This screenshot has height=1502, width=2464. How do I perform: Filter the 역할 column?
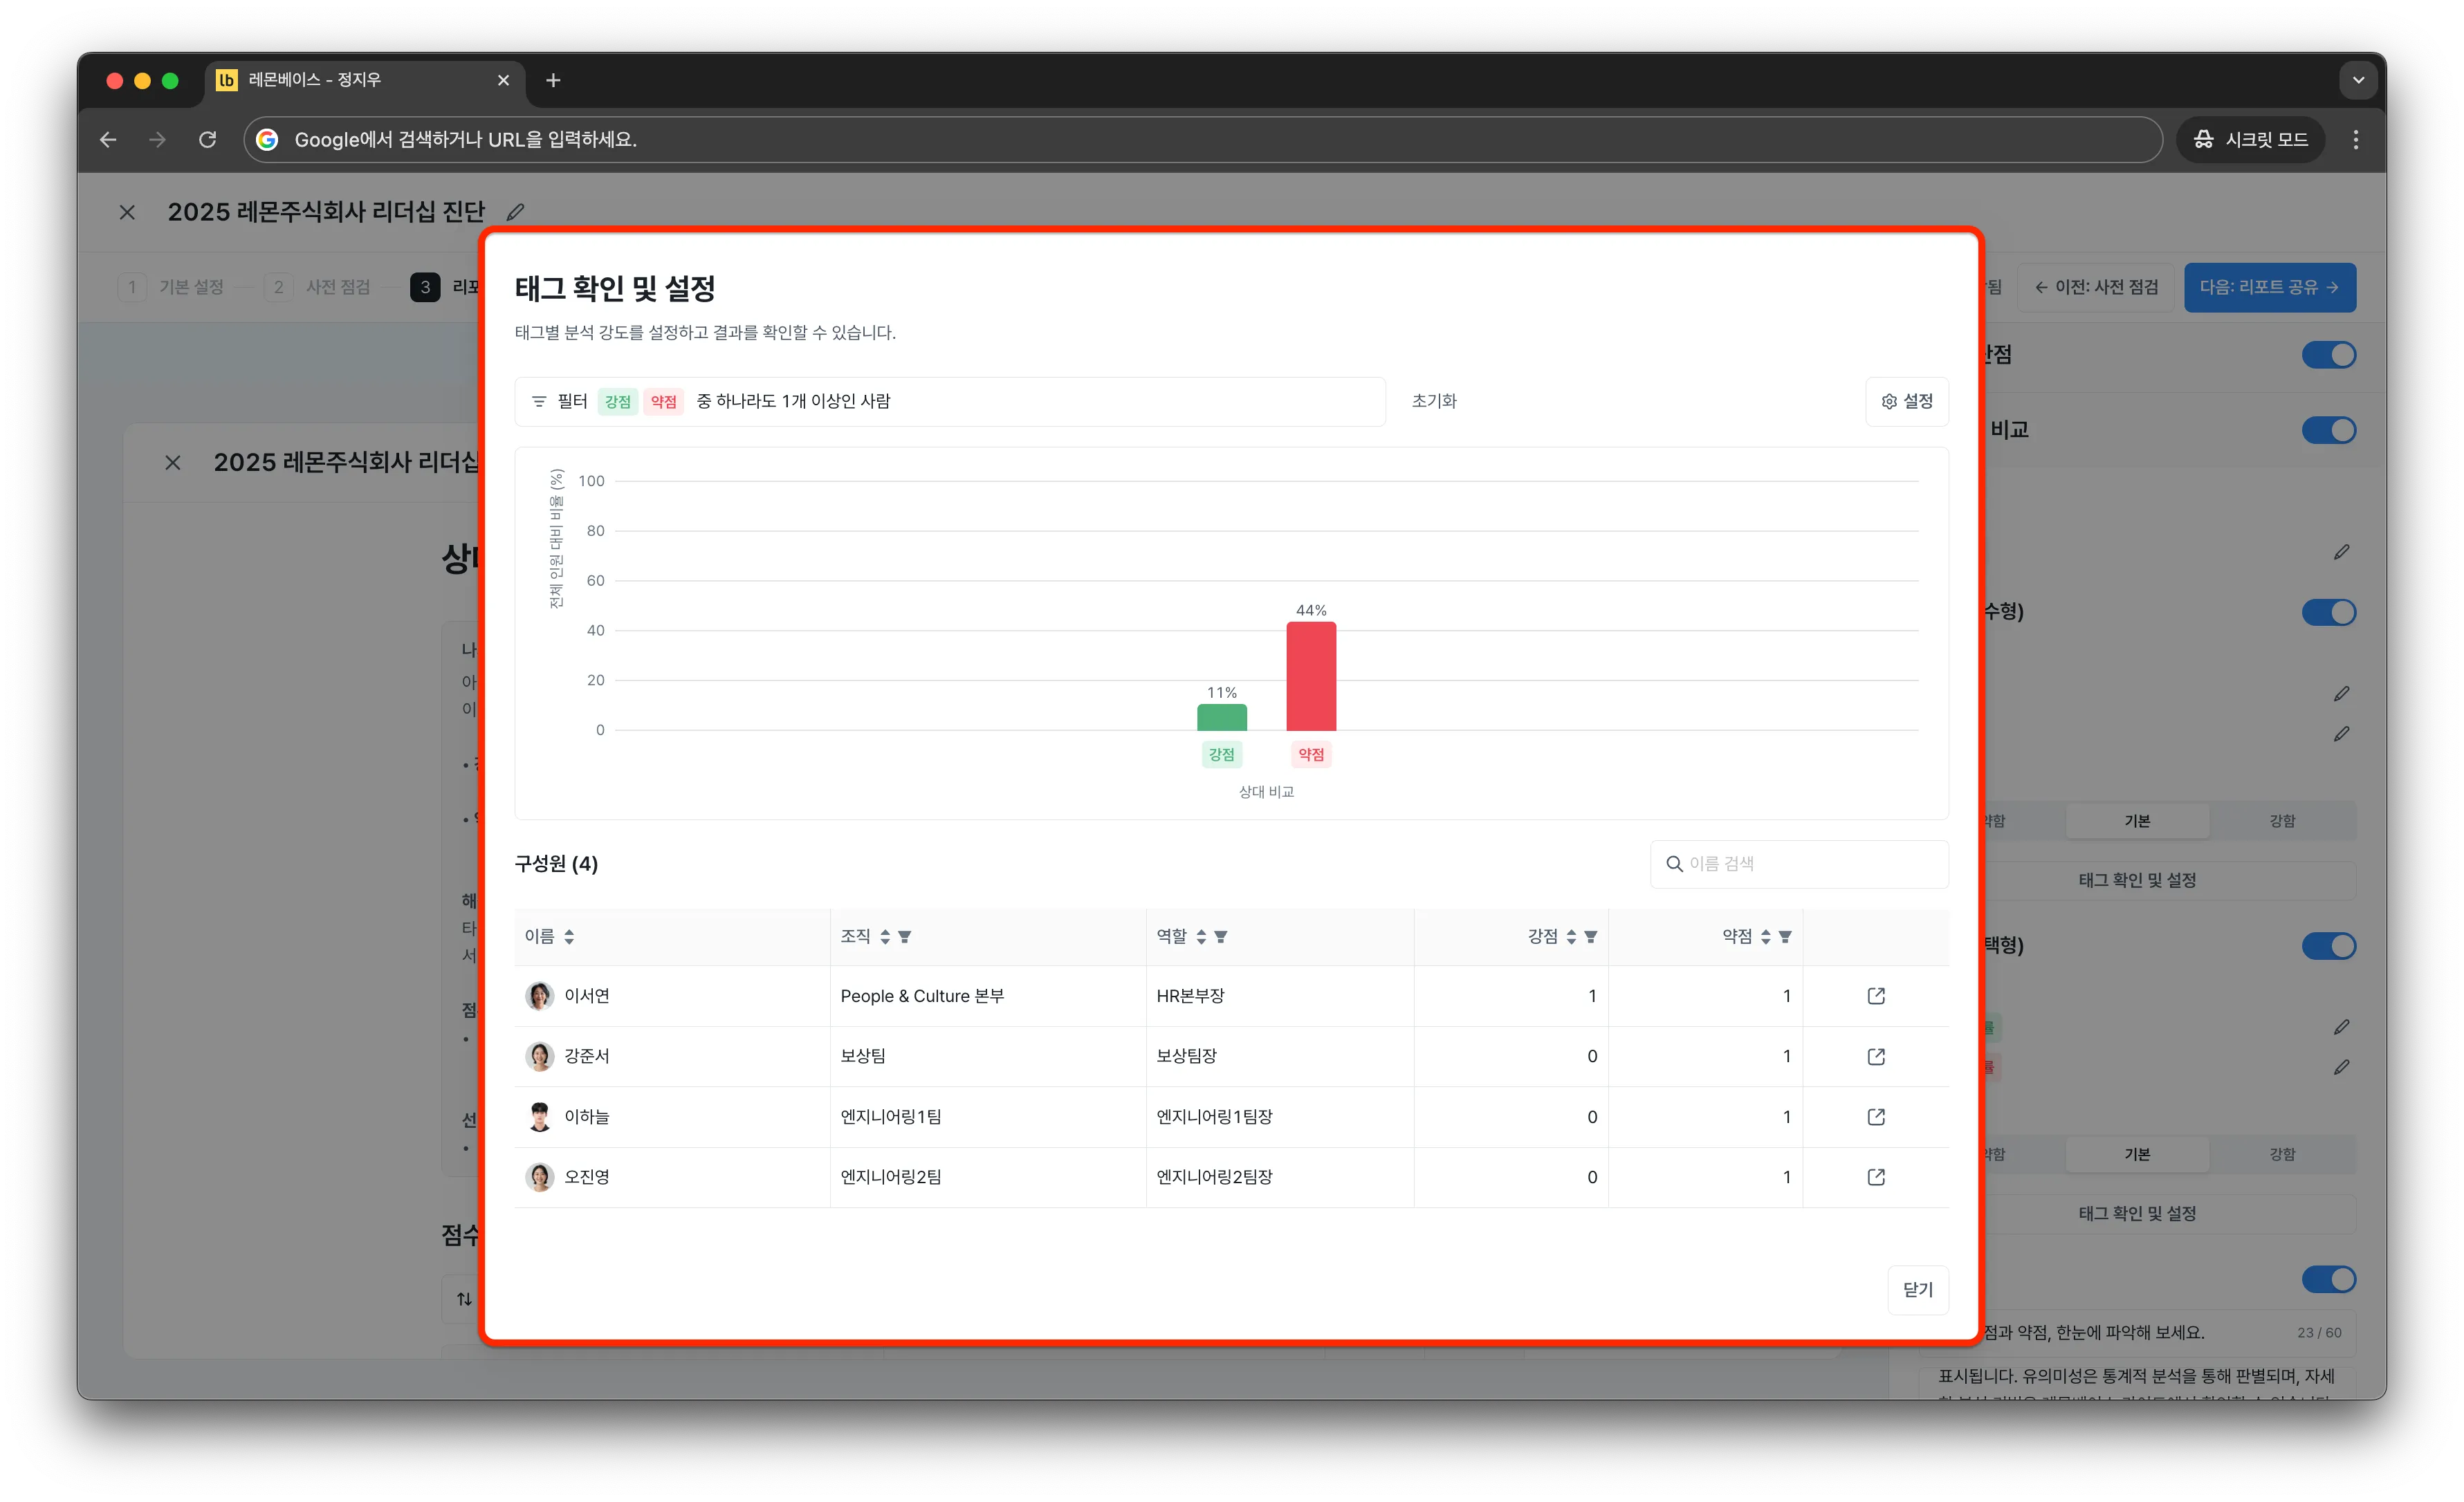pyautogui.click(x=1221, y=936)
